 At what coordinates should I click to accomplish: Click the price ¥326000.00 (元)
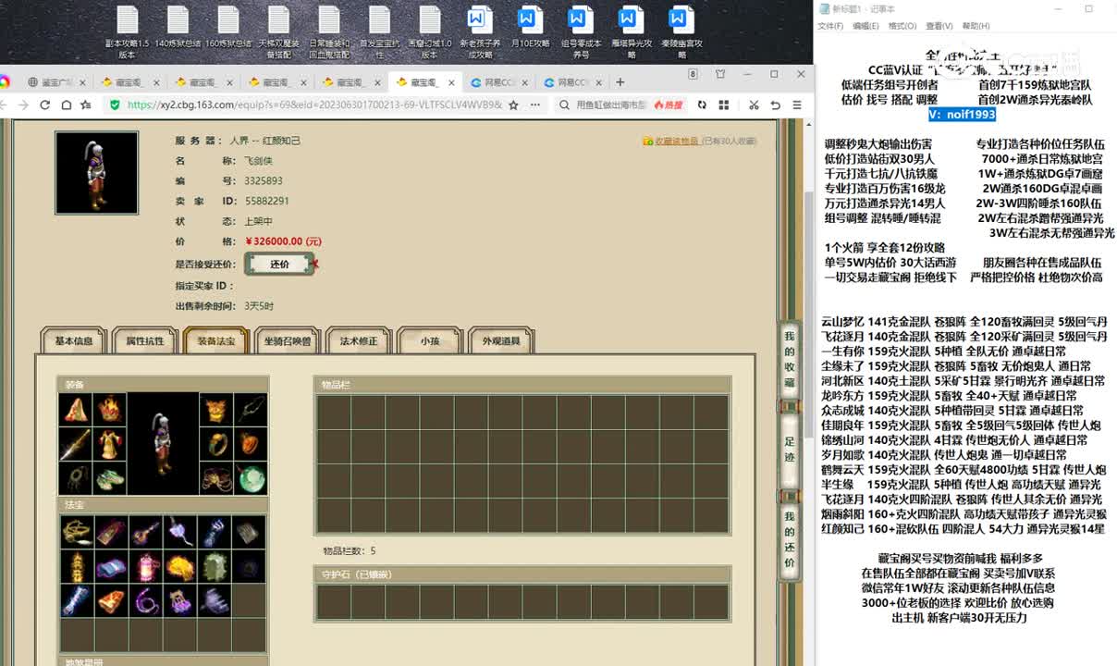283,241
